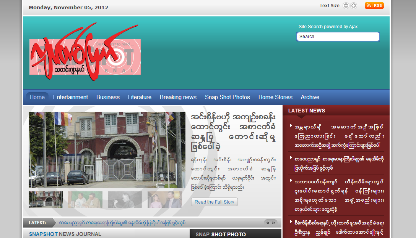This screenshot has width=416, height=239.
Task: Select the Literature menu item
Action: [140, 97]
